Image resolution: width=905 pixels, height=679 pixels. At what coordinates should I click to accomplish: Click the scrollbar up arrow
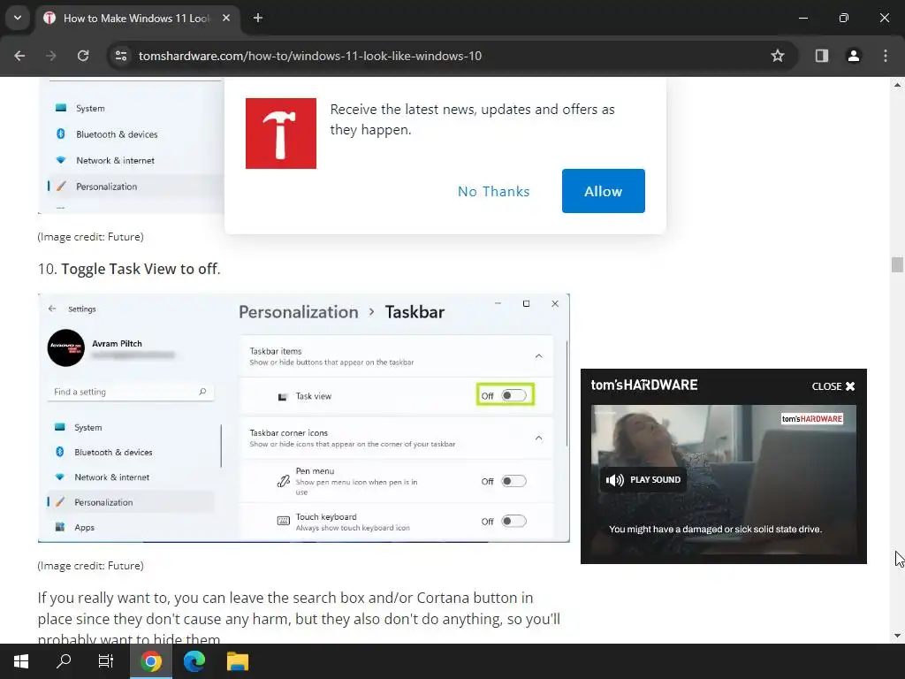point(897,84)
